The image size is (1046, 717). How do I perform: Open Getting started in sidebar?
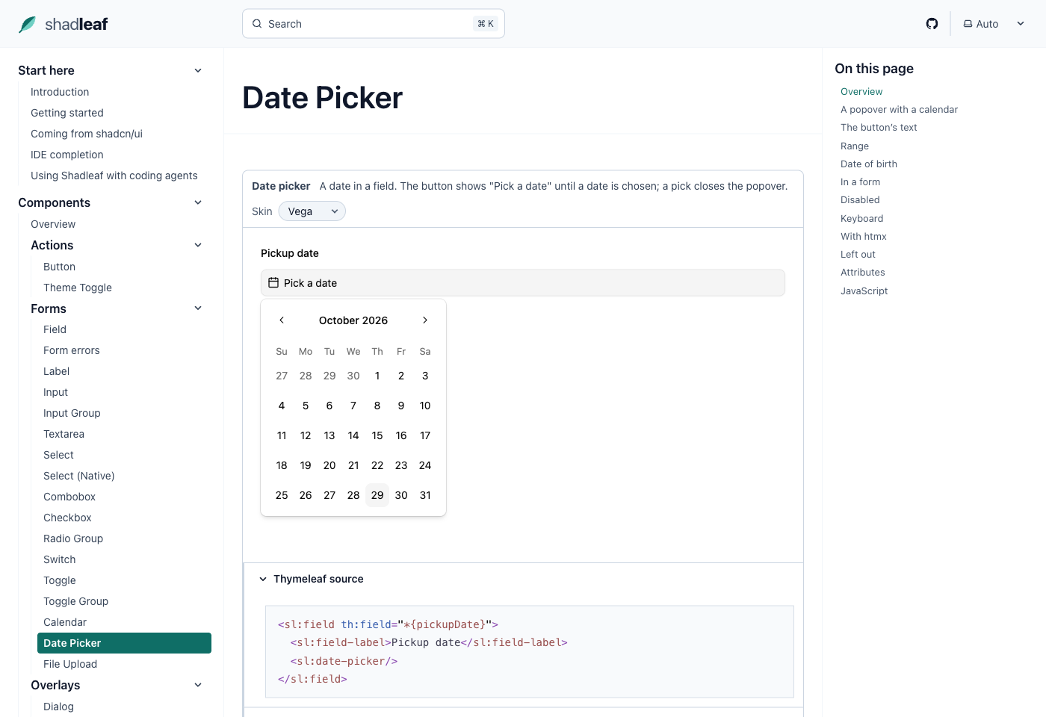(67, 113)
